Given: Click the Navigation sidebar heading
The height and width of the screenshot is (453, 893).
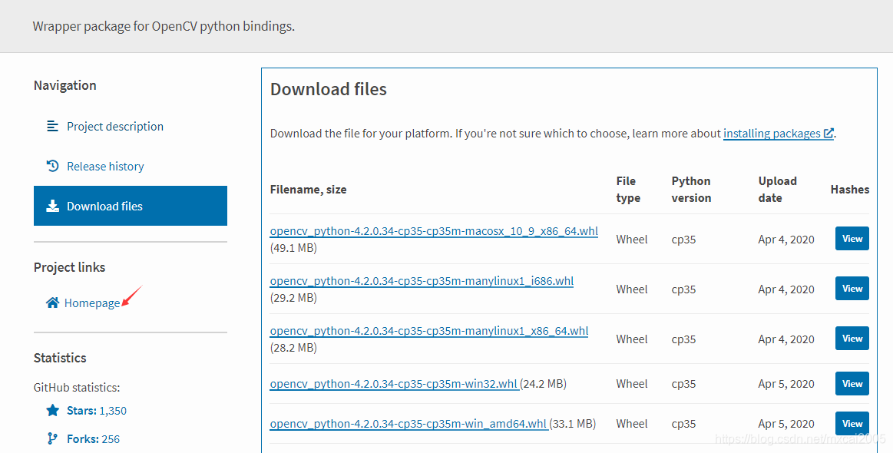Looking at the screenshot, I should click(x=65, y=85).
